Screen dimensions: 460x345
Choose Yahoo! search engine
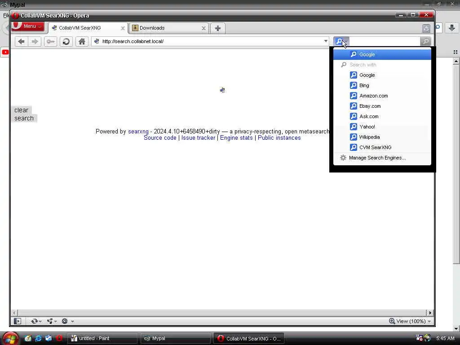point(382,127)
